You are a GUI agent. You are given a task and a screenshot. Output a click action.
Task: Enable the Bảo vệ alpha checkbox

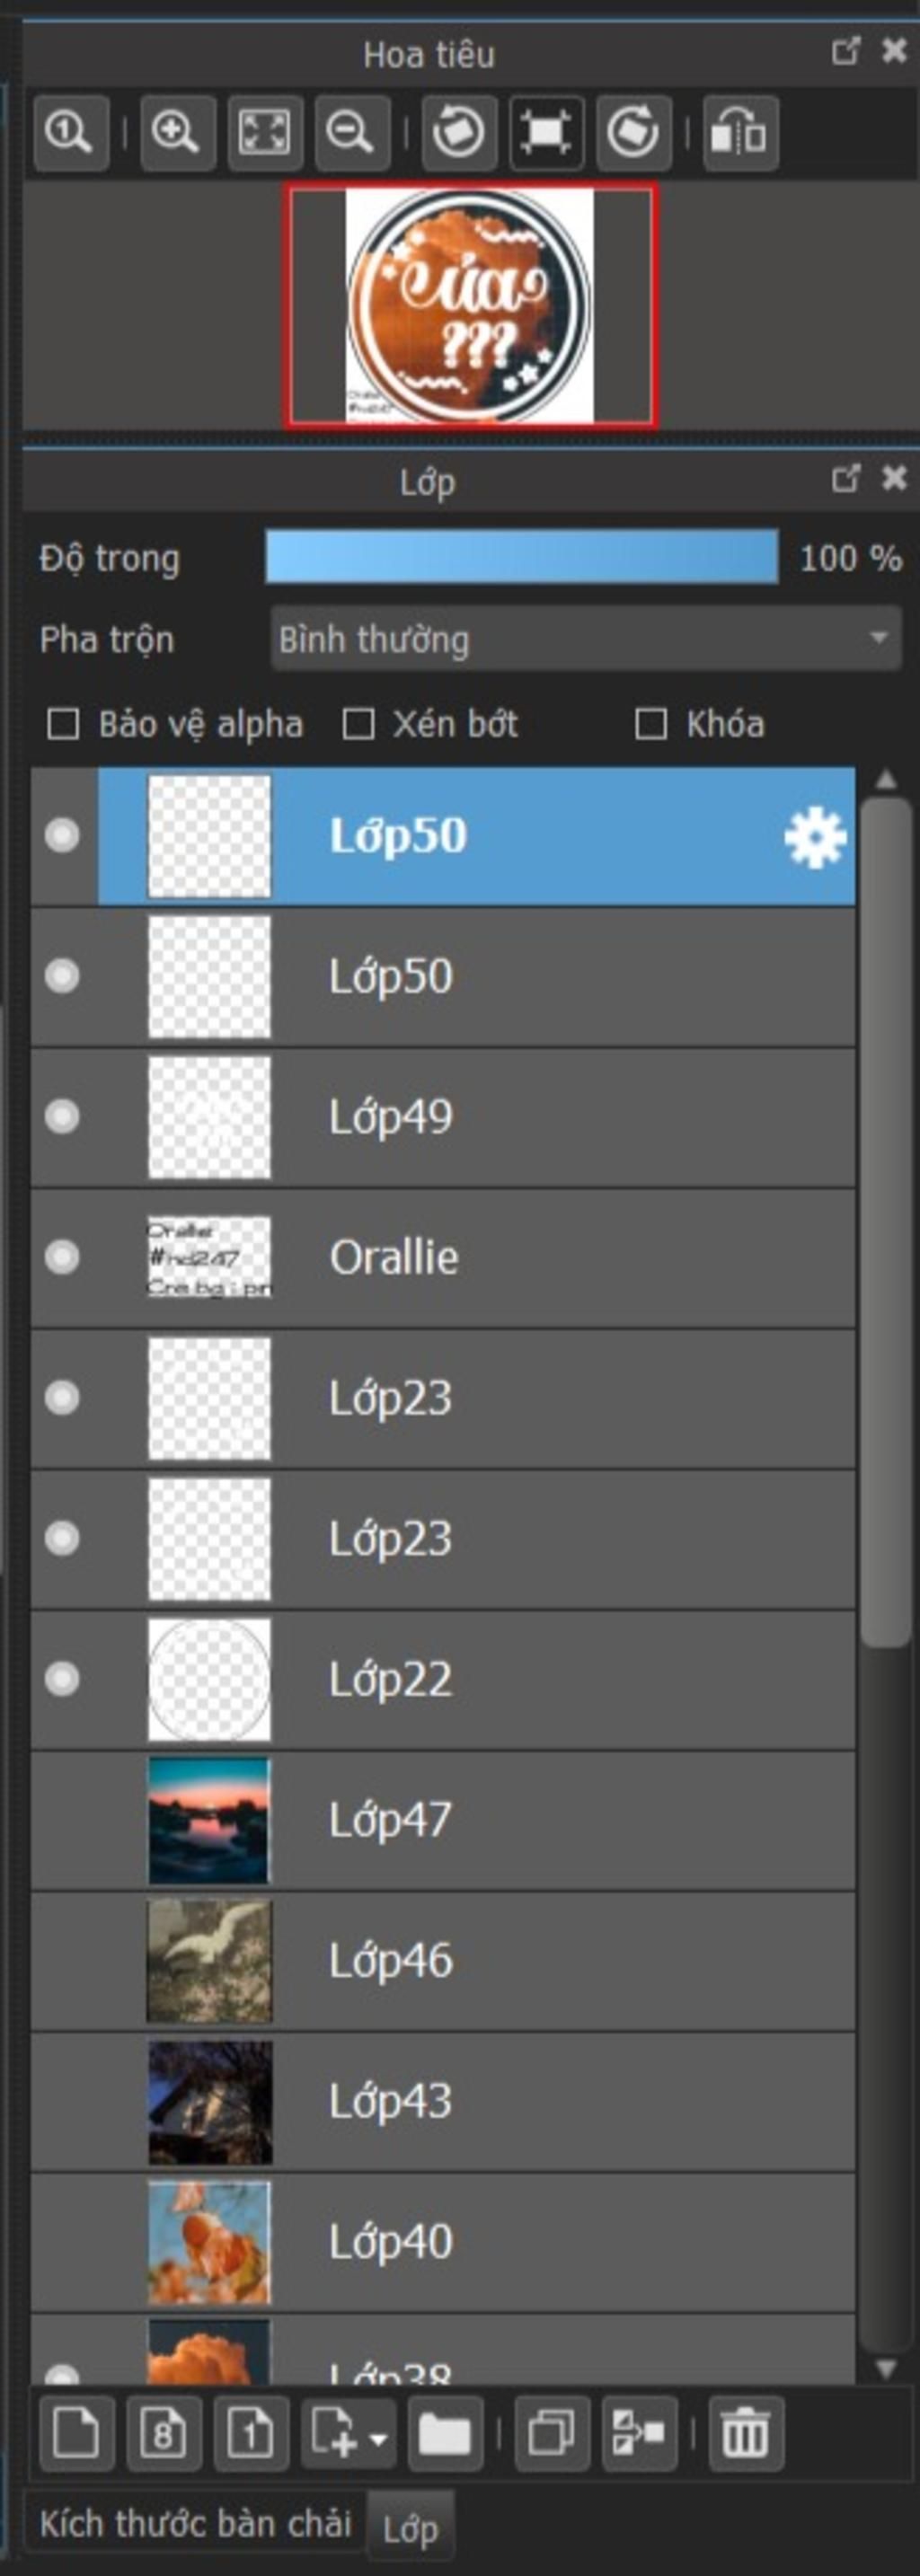(64, 725)
